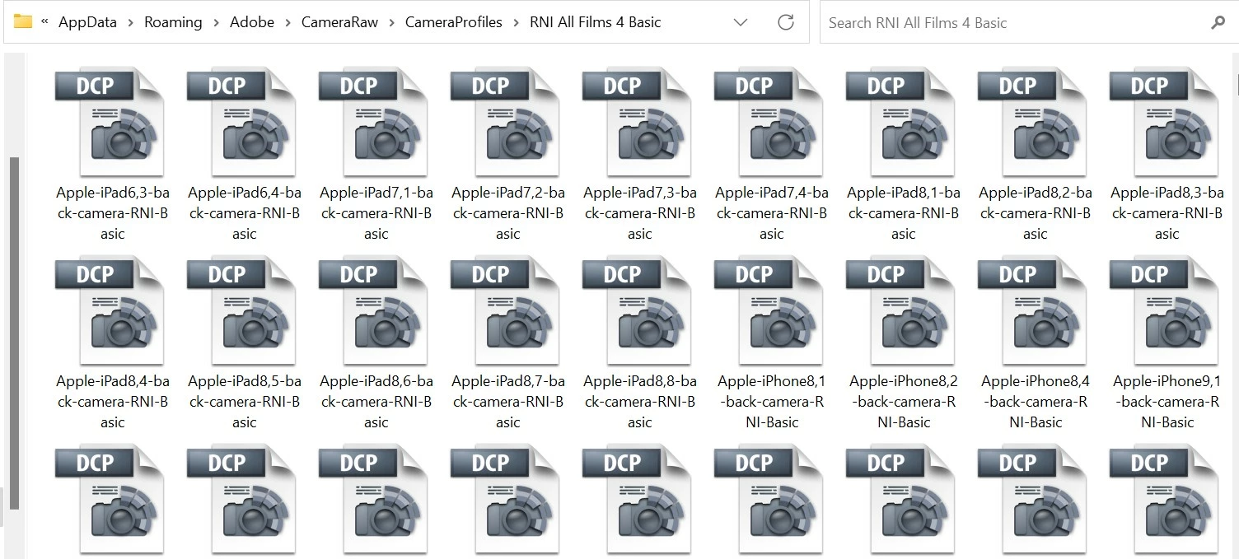This screenshot has height=559, width=1239.
Task: Click the Apple-iPad8,1-back-camera-RNI-Basic file name
Action: (x=904, y=213)
